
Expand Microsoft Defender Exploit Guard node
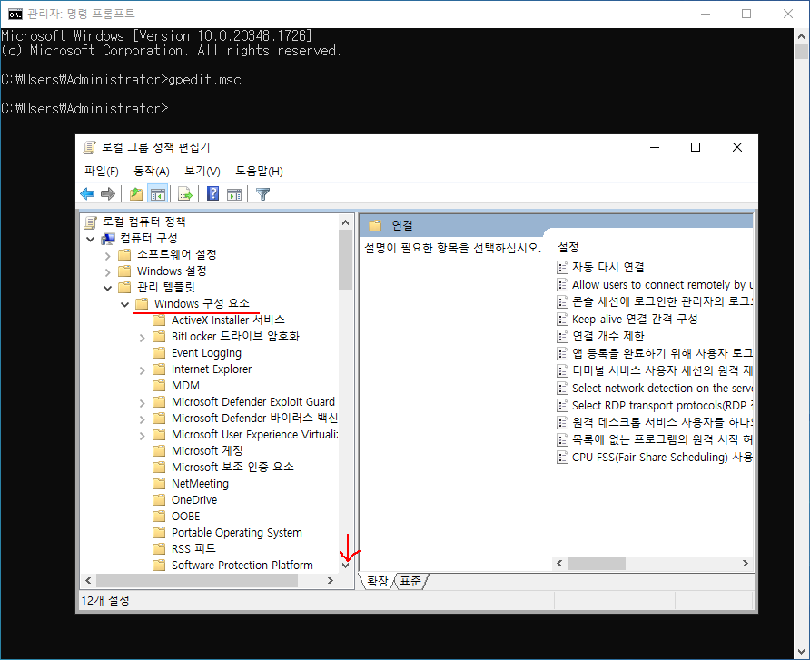pos(142,402)
